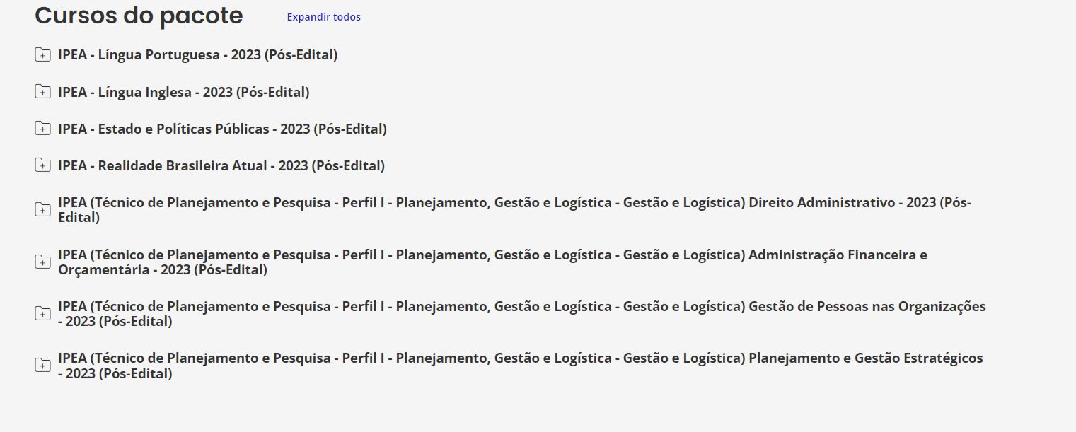Screen dimensions: 1076x432
Task: Click folder icon for Administração Financeira e Orçamentária
Action: (42, 262)
